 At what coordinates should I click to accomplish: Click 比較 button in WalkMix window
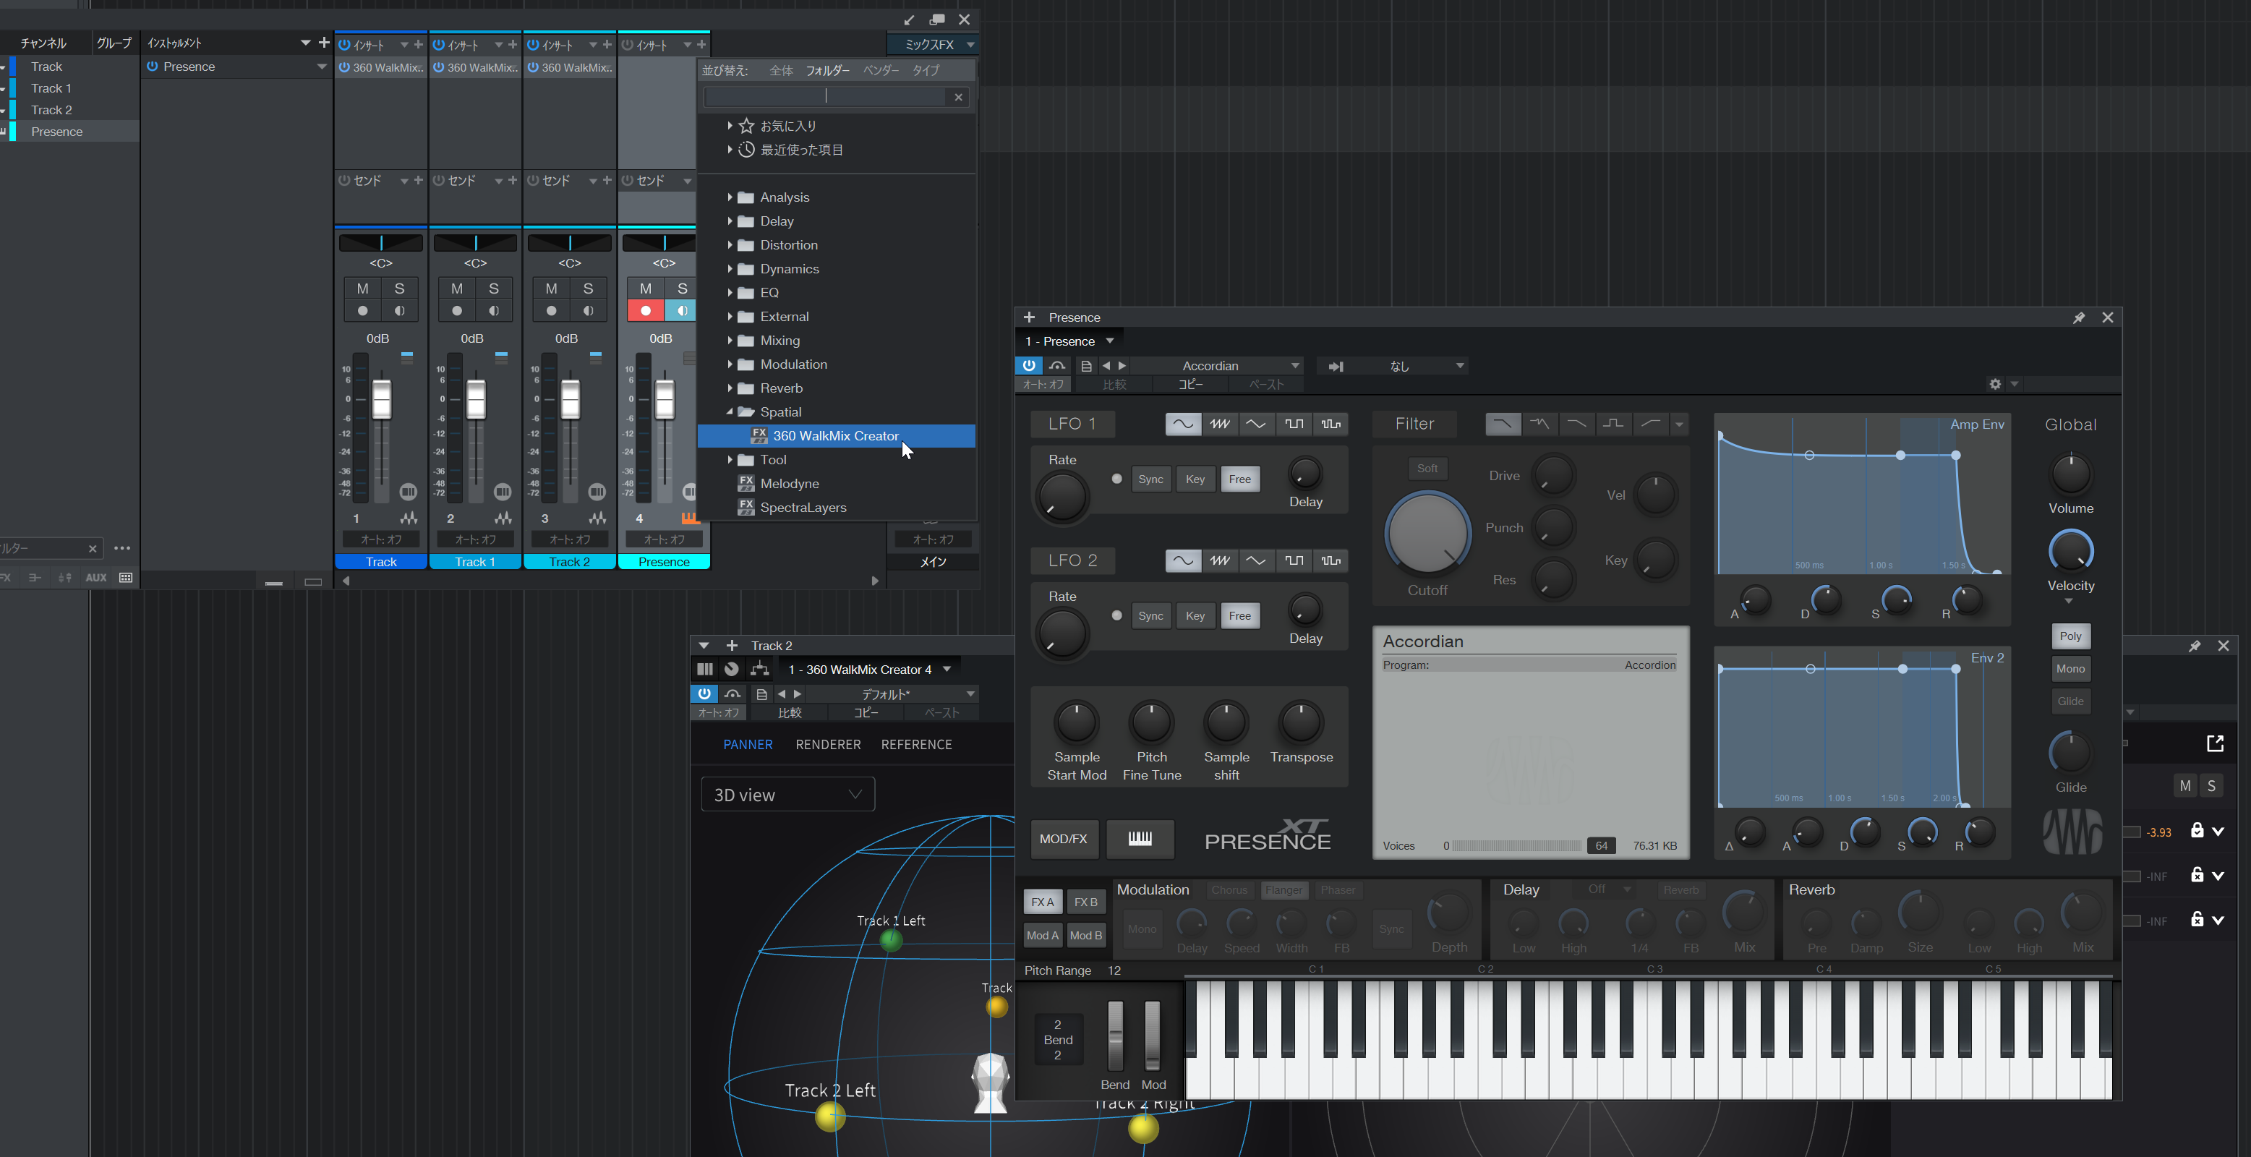[x=789, y=713]
